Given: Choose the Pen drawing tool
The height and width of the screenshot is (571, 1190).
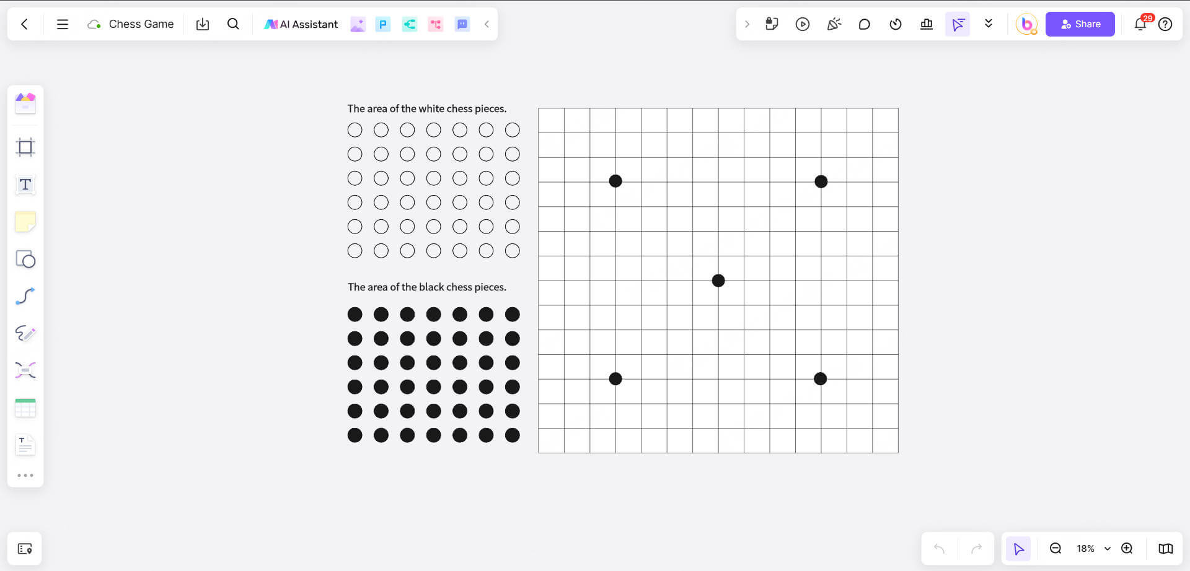Looking at the screenshot, I should tap(25, 333).
